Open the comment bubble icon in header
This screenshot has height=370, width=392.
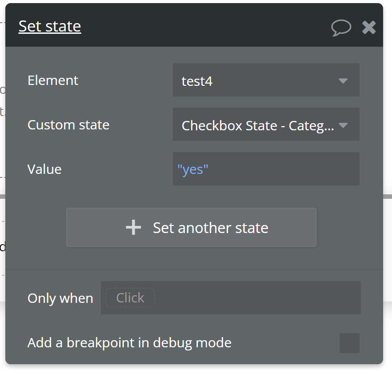tap(341, 28)
